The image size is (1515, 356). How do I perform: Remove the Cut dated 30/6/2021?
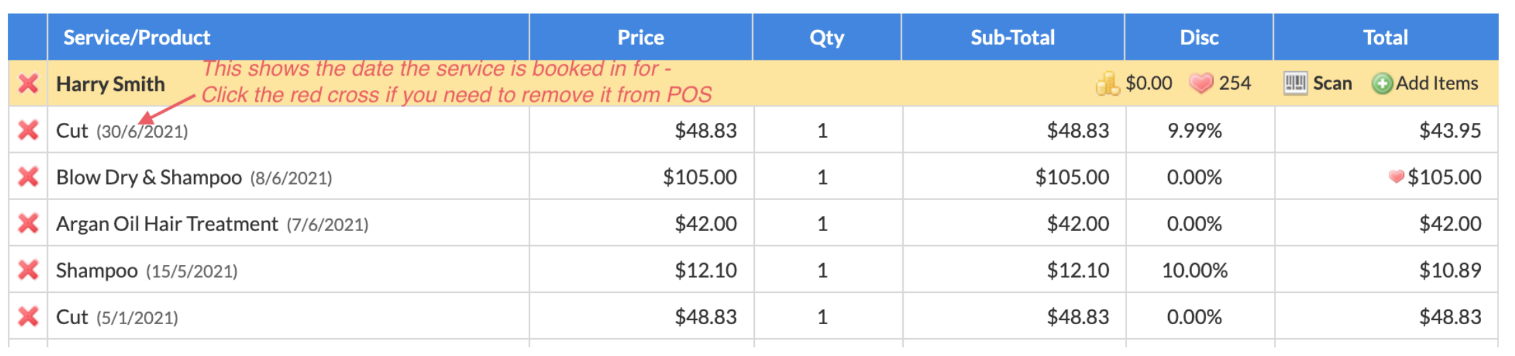(28, 130)
